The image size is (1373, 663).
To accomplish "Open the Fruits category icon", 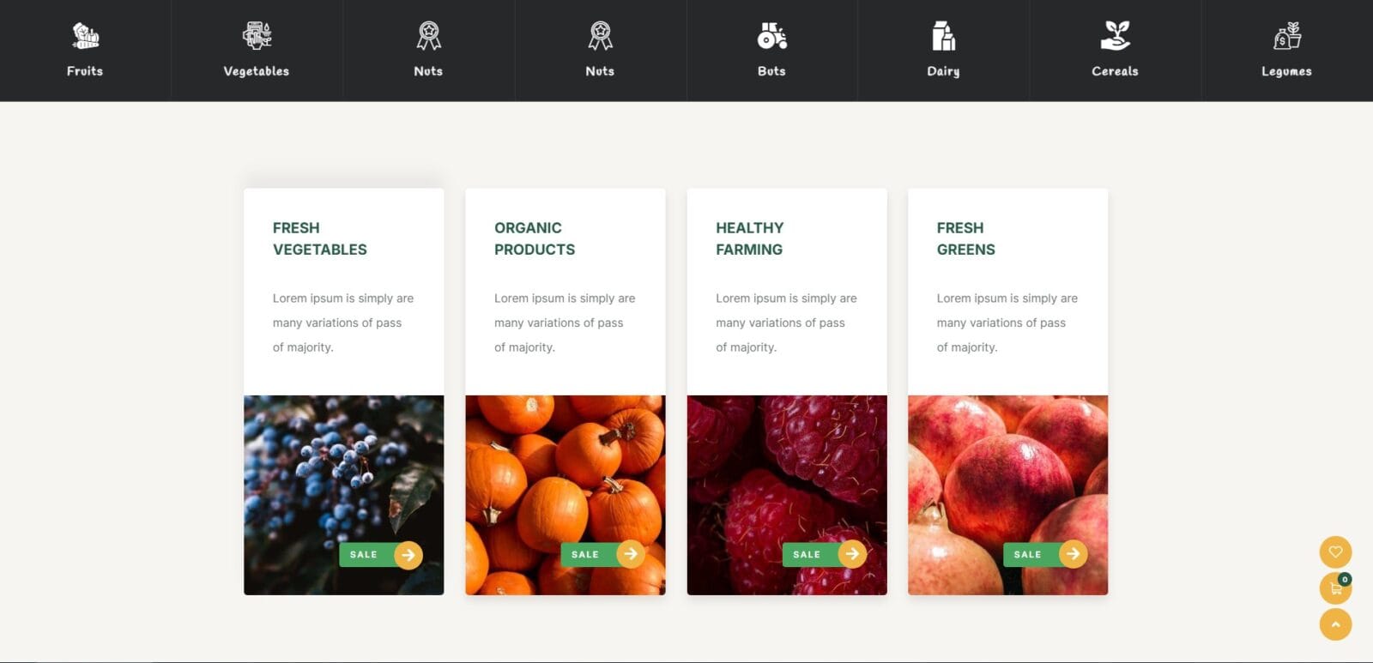I will pyautogui.click(x=85, y=36).
